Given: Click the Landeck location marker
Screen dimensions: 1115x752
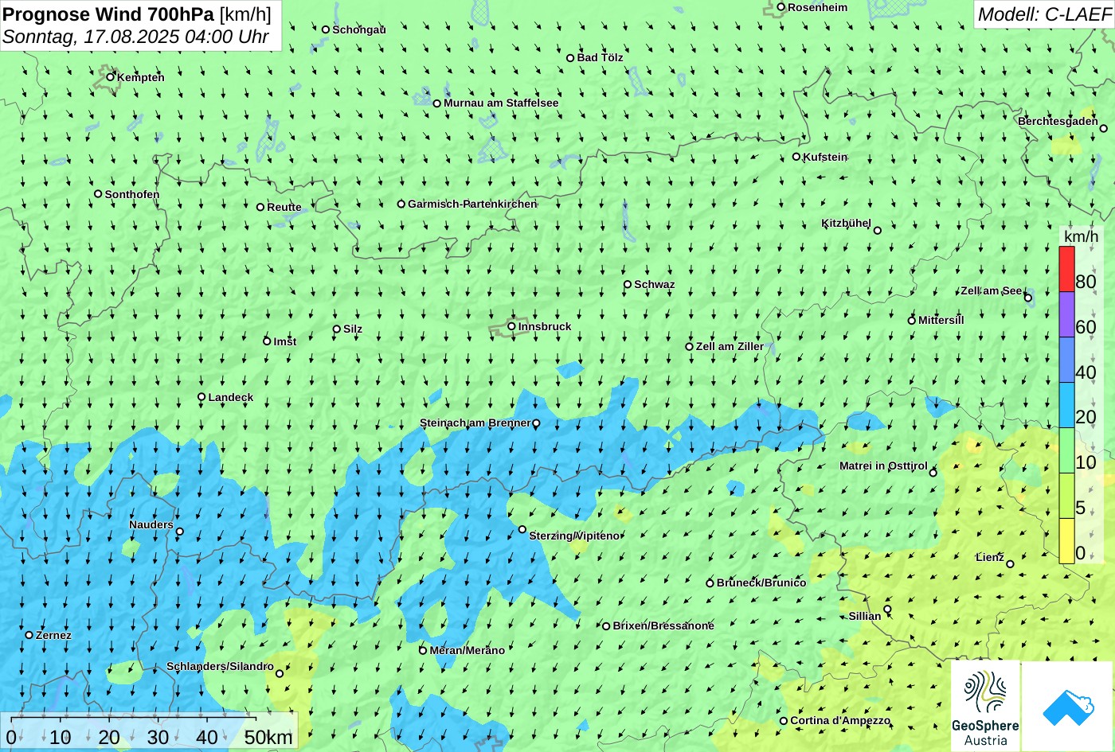Looking at the screenshot, I should (201, 397).
